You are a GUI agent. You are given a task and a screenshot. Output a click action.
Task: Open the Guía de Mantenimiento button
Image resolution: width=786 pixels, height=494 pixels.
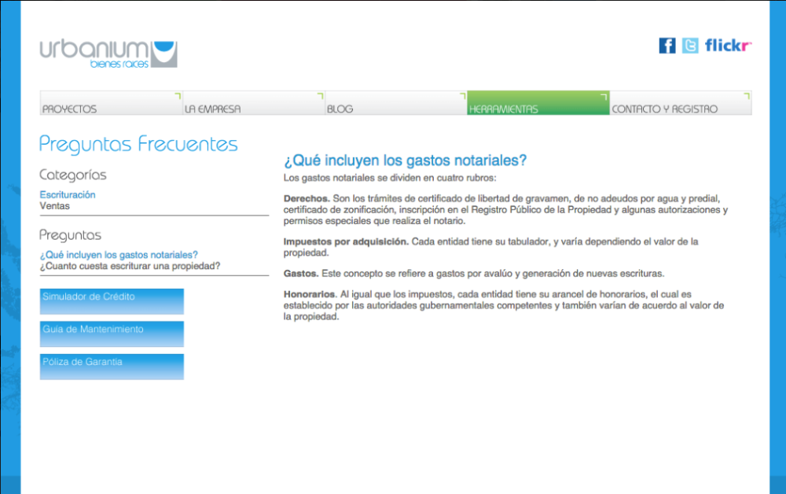tap(112, 334)
